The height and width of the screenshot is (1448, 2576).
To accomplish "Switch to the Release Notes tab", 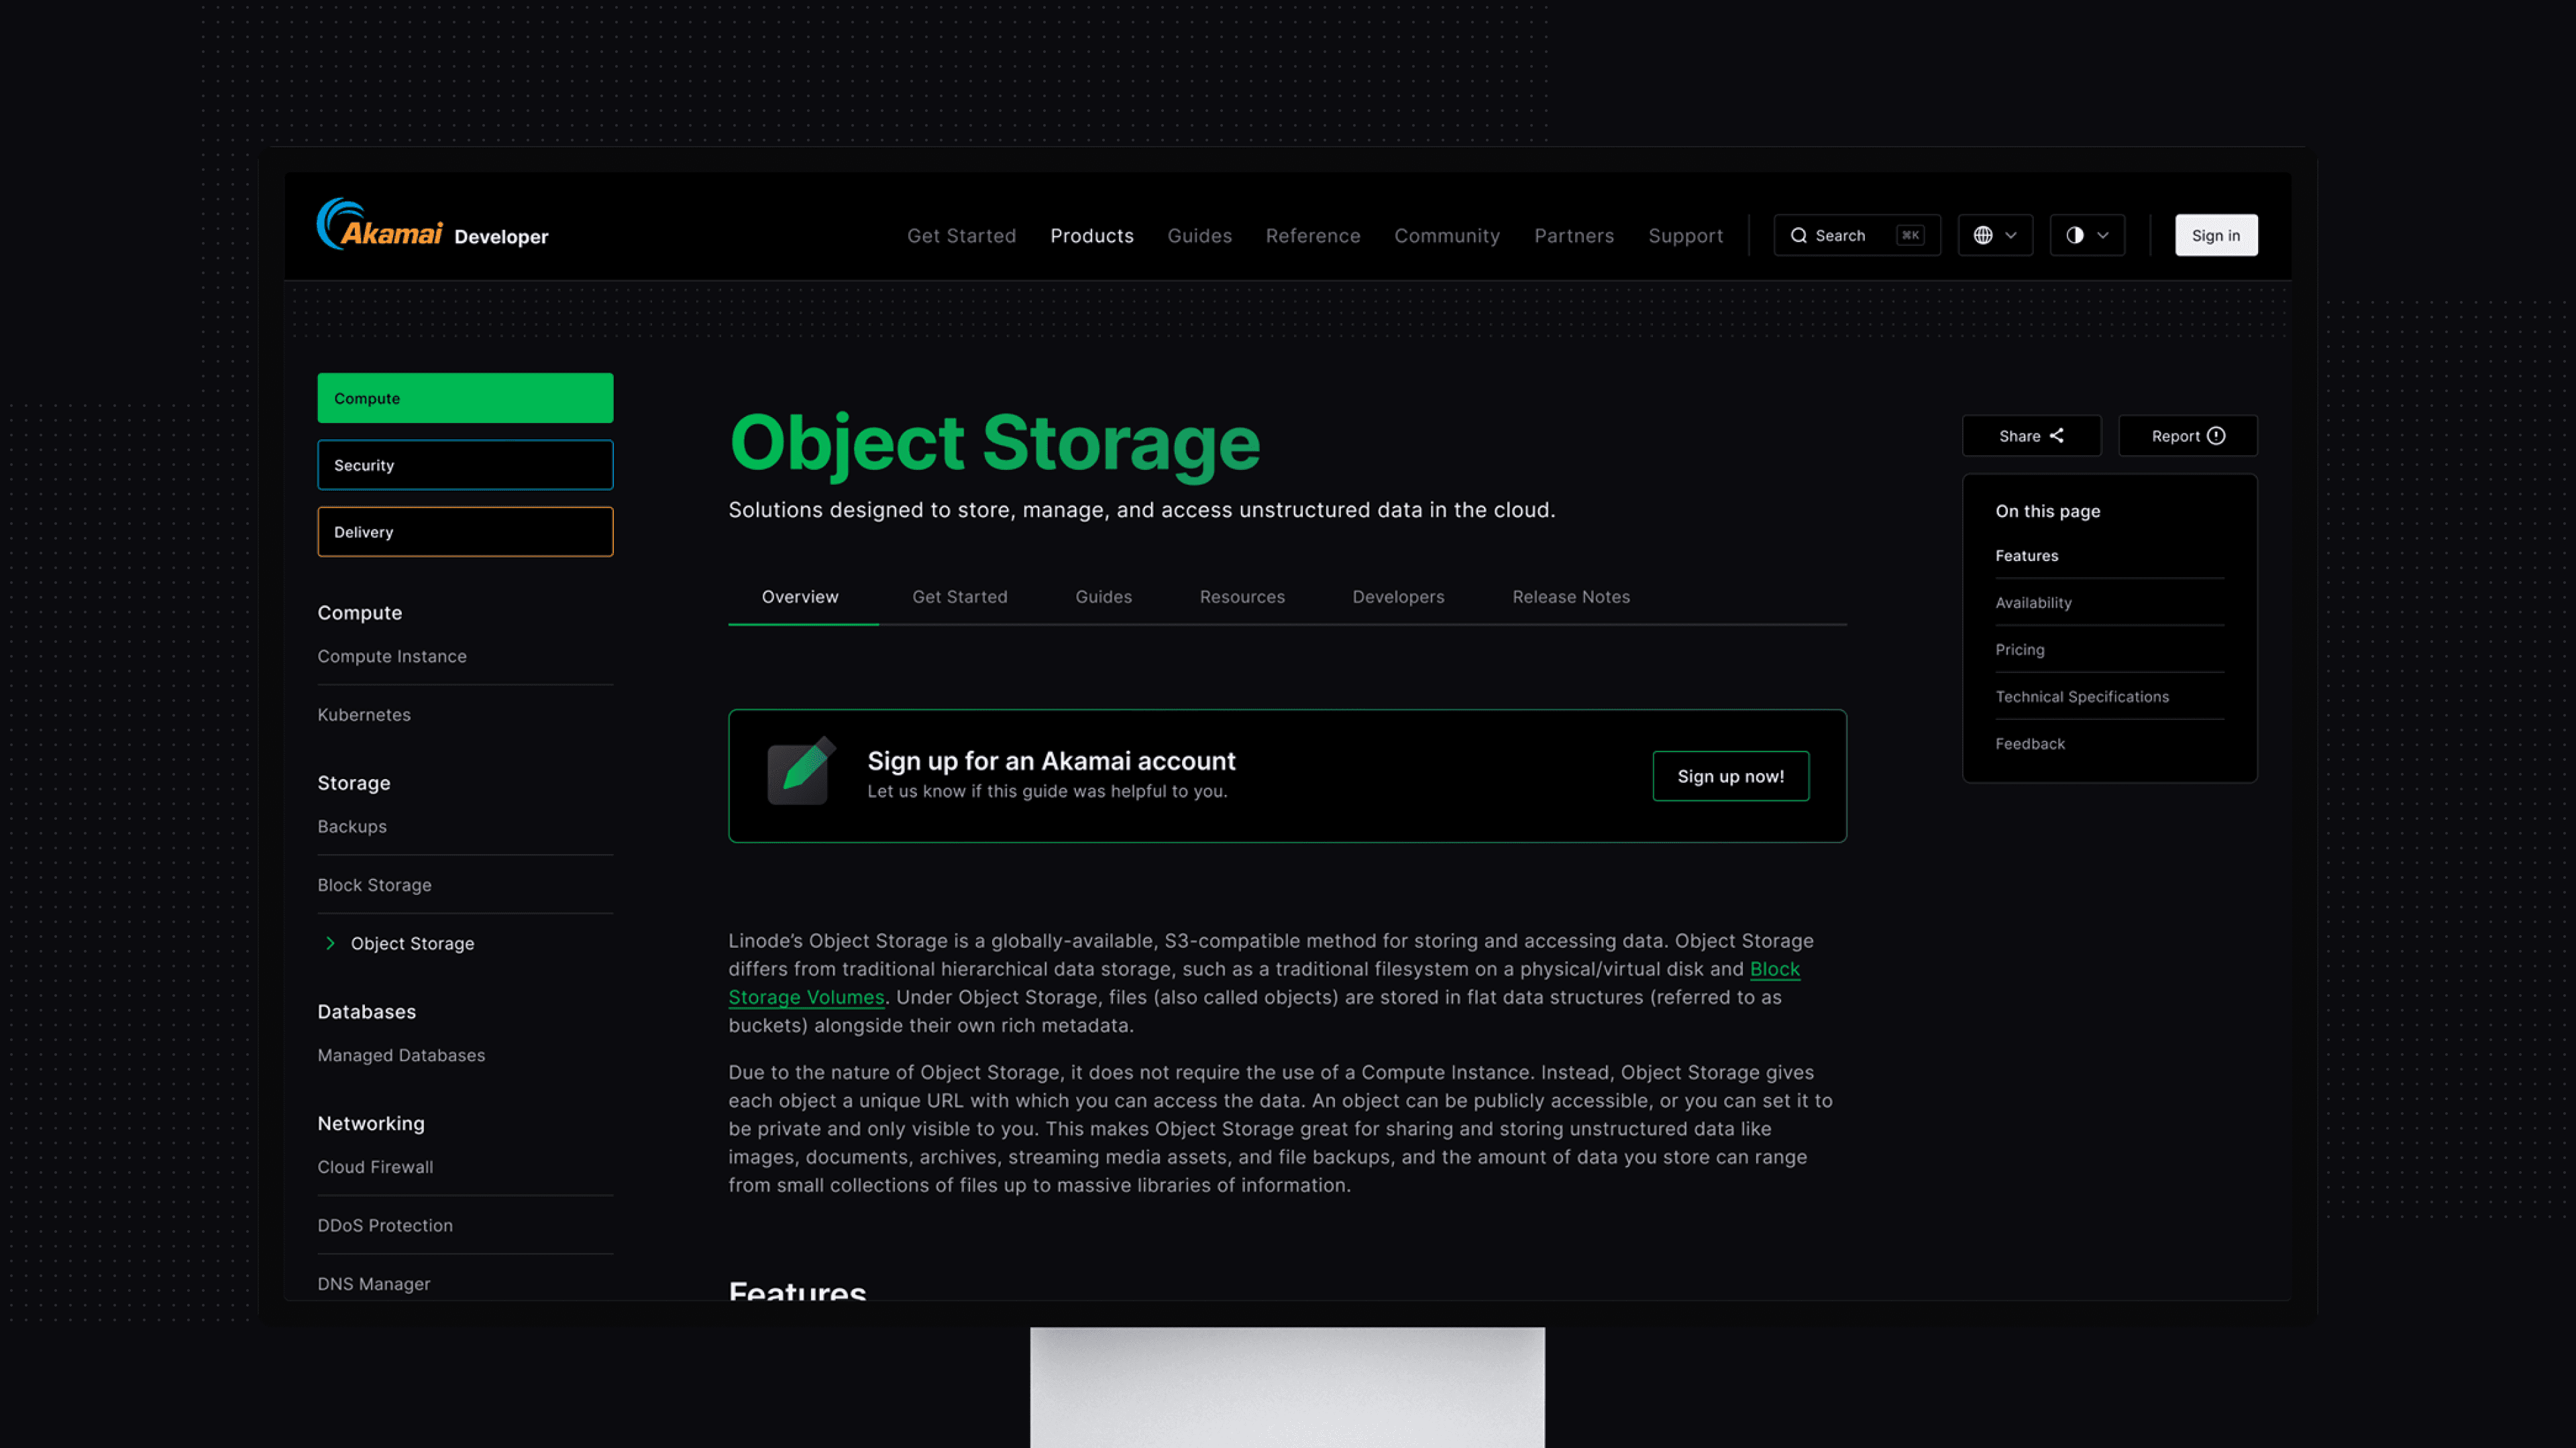I will pyautogui.click(x=1571, y=597).
